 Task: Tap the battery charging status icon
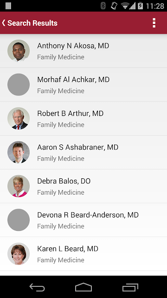140,6
